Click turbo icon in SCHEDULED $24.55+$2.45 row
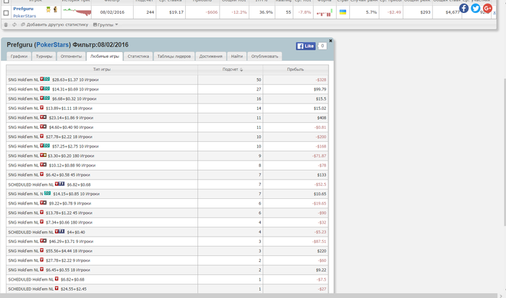 click(56, 289)
